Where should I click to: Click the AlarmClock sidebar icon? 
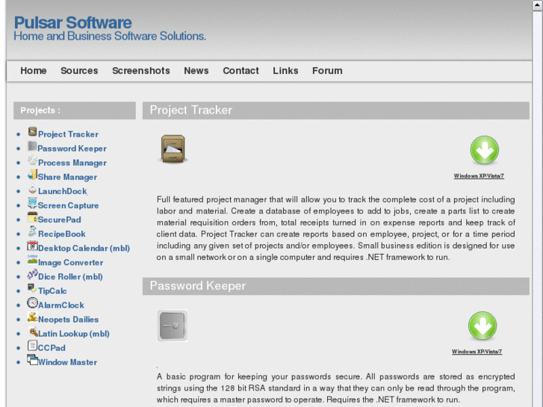(32, 302)
